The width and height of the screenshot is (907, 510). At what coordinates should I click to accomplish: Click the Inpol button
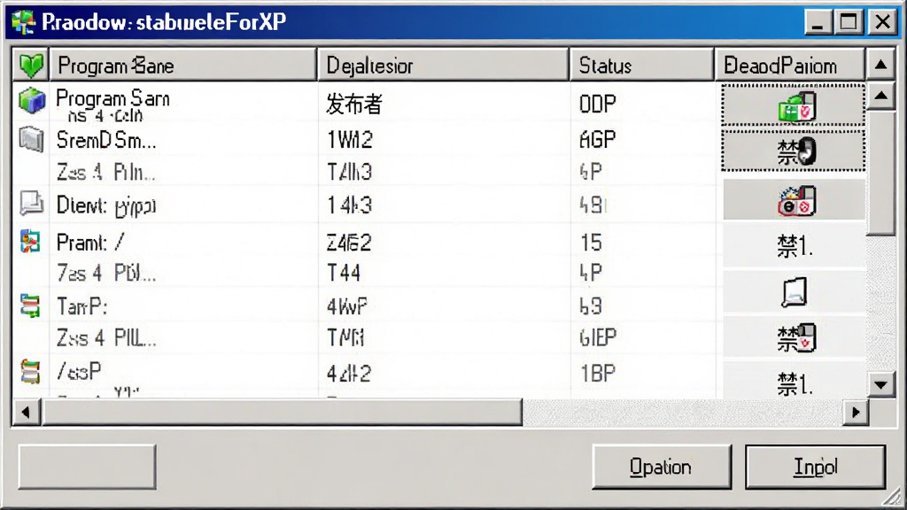pyautogui.click(x=816, y=467)
